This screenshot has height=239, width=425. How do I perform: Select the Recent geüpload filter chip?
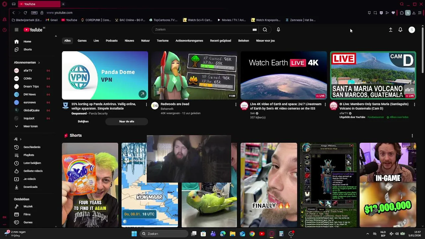coord(220,40)
